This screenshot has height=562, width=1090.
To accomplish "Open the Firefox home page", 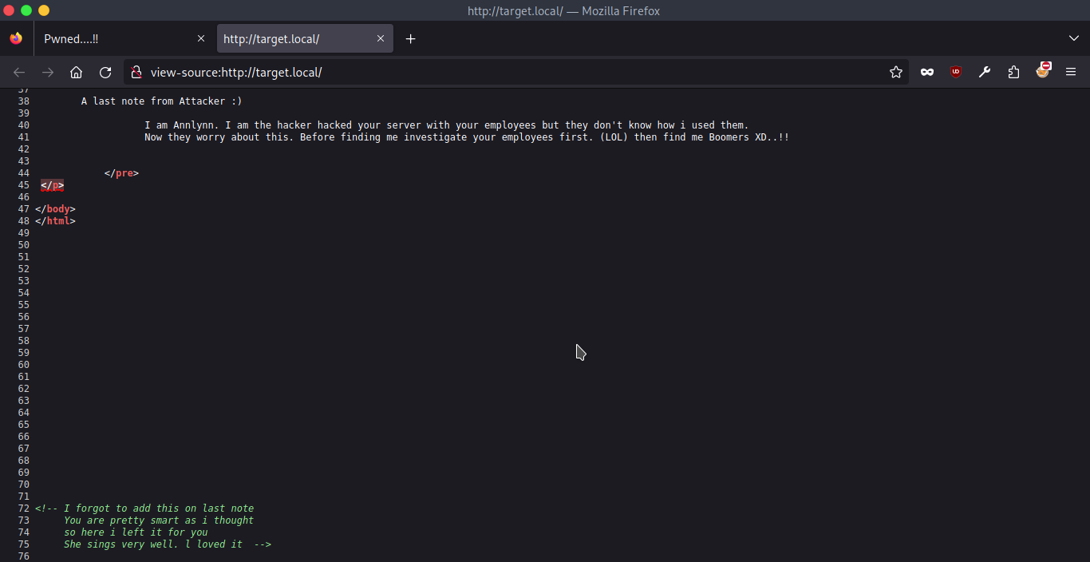I will (x=76, y=72).
